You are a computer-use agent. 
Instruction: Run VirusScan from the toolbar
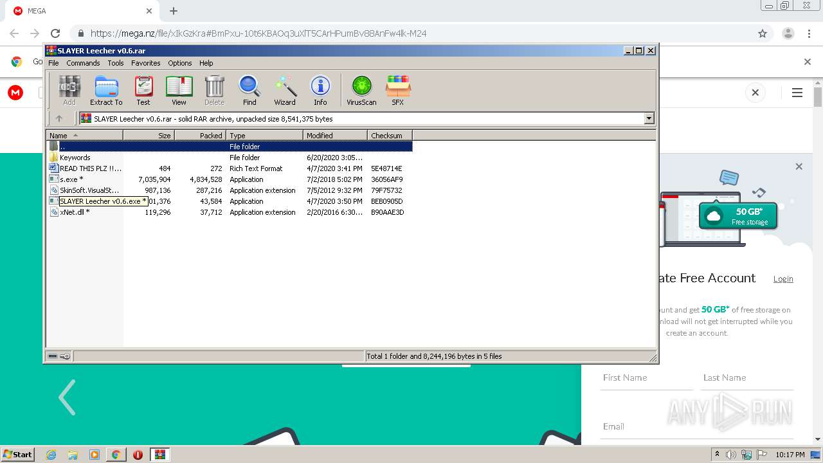tap(361, 90)
